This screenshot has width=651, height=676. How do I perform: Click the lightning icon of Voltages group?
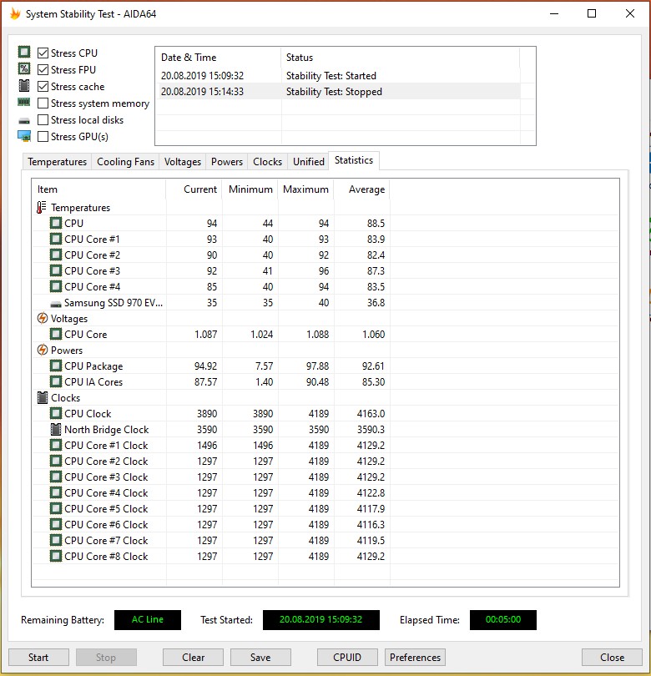coord(43,318)
